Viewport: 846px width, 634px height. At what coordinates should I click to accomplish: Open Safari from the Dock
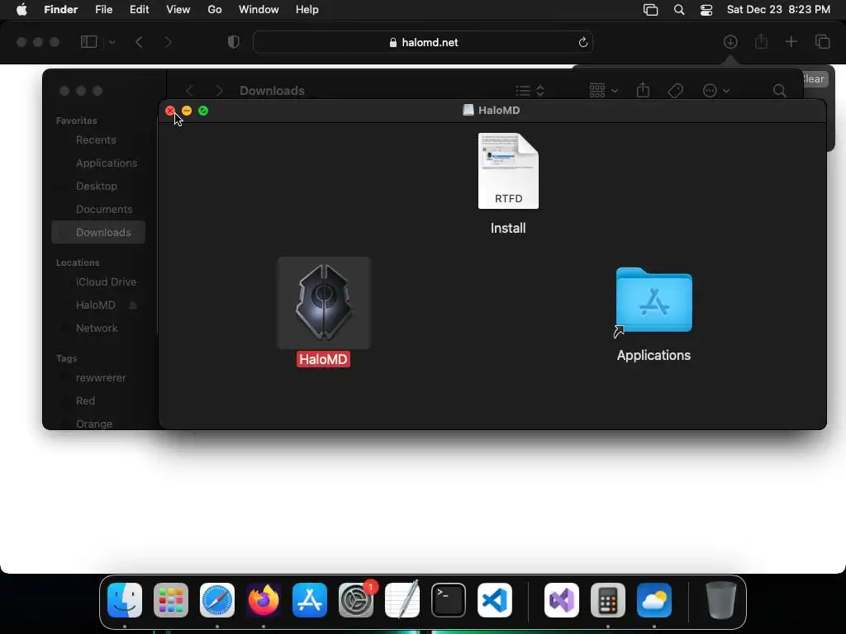[217, 600]
